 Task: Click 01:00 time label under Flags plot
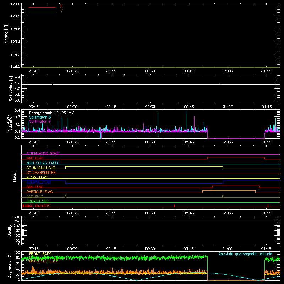228,213
